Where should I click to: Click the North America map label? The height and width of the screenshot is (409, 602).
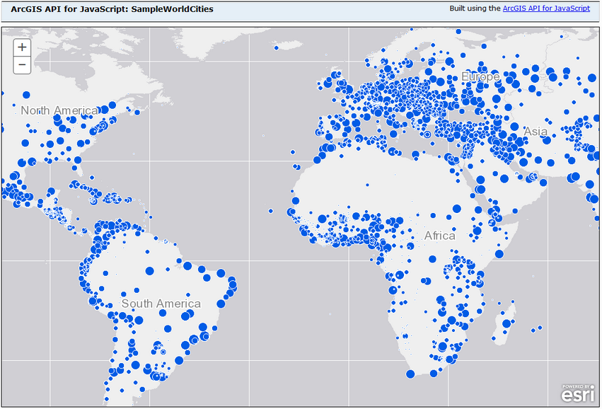pyautogui.click(x=60, y=111)
